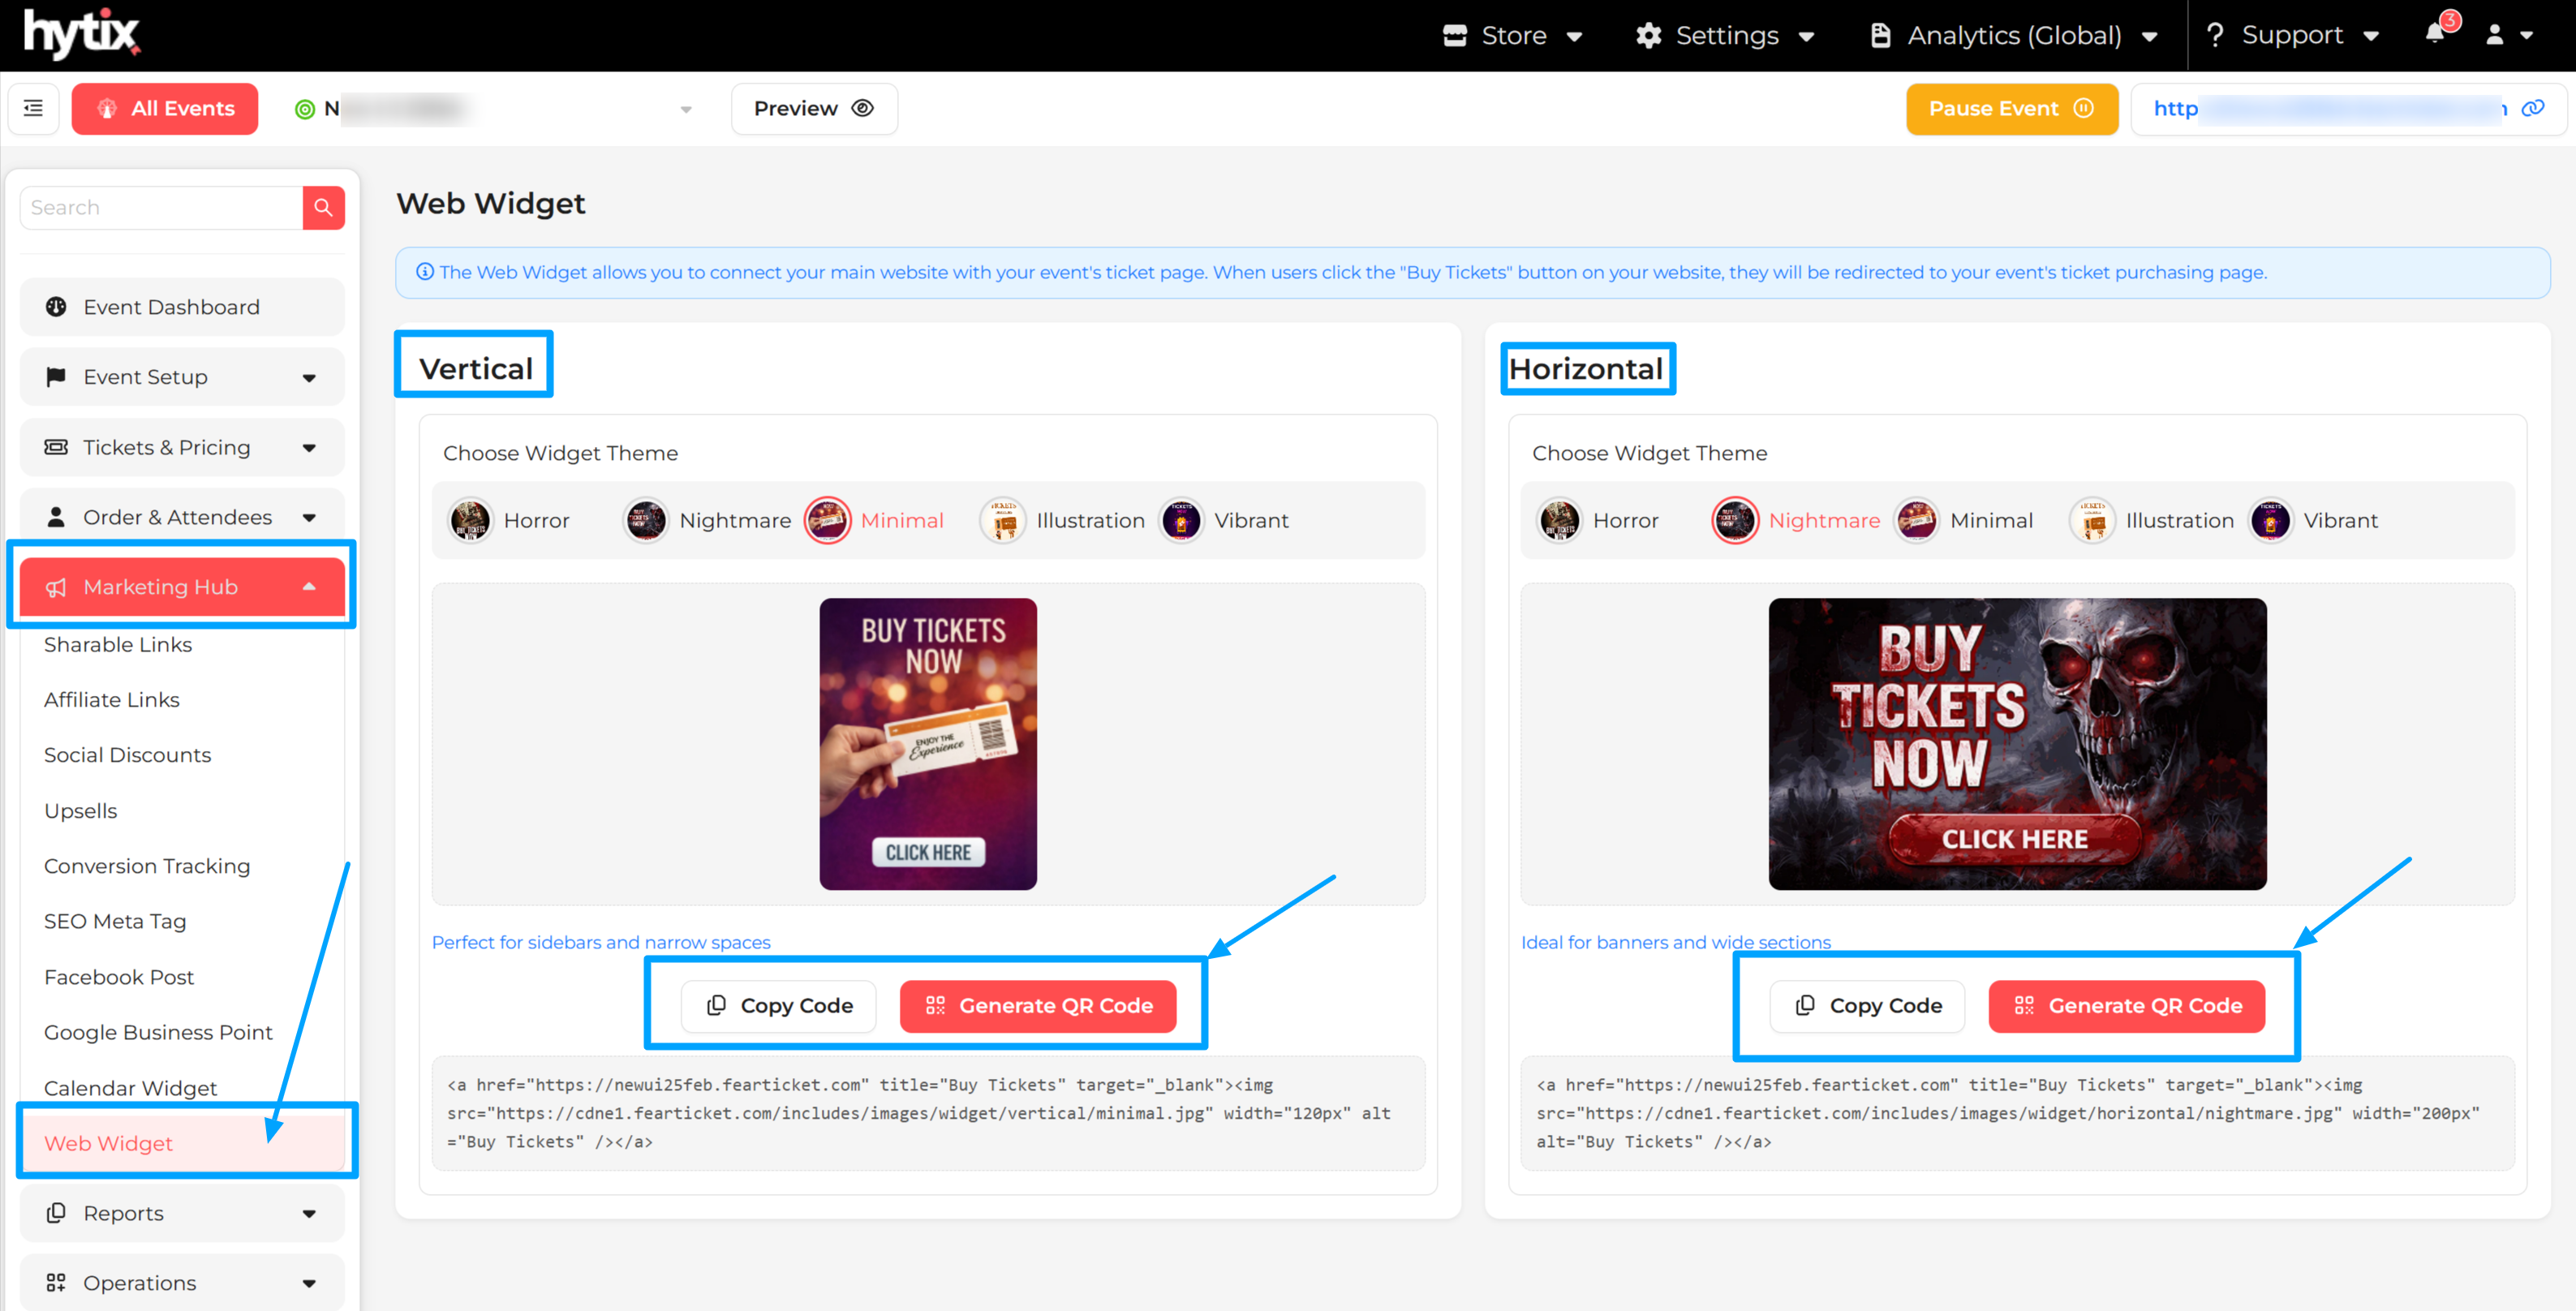Click the Event Dashboard icon in sidebar

(56, 307)
